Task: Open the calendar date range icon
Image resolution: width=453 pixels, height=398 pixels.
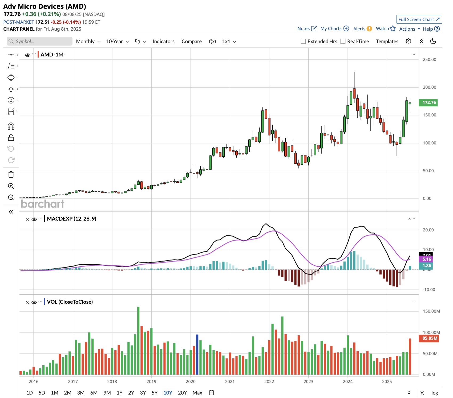Action: pos(211,393)
